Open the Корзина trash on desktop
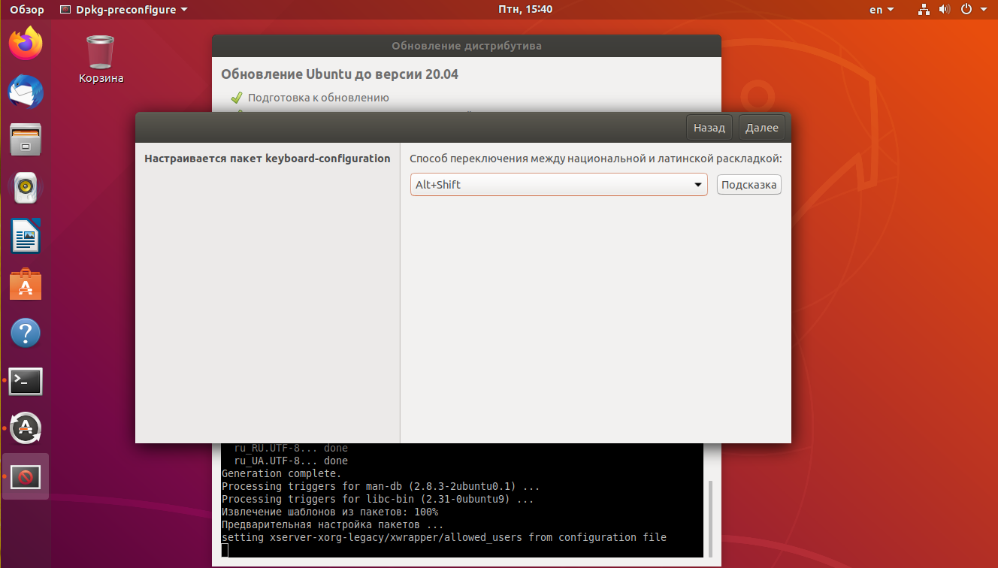Screen dimensions: 998x568 (101, 59)
